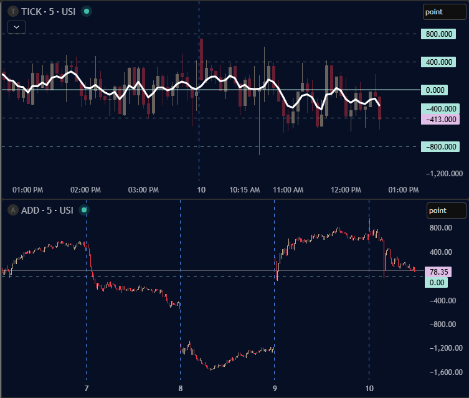This screenshot has height=398, width=469.
Task: Click 800.00 on the ADD price scale
Action: 440,228
